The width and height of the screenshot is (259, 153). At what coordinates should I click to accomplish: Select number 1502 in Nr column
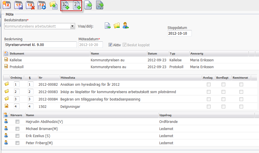[x=43, y=107]
